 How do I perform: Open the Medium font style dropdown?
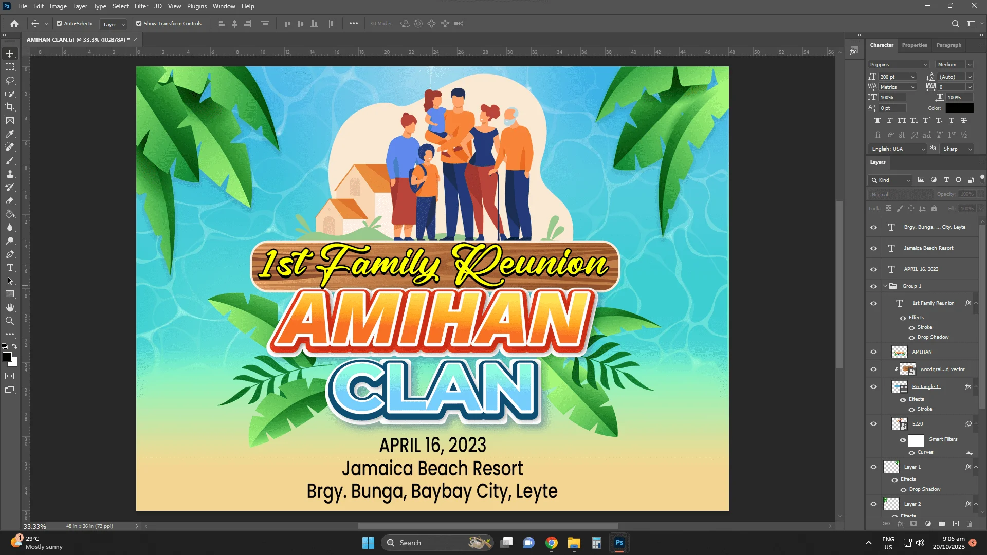coord(969,65)
